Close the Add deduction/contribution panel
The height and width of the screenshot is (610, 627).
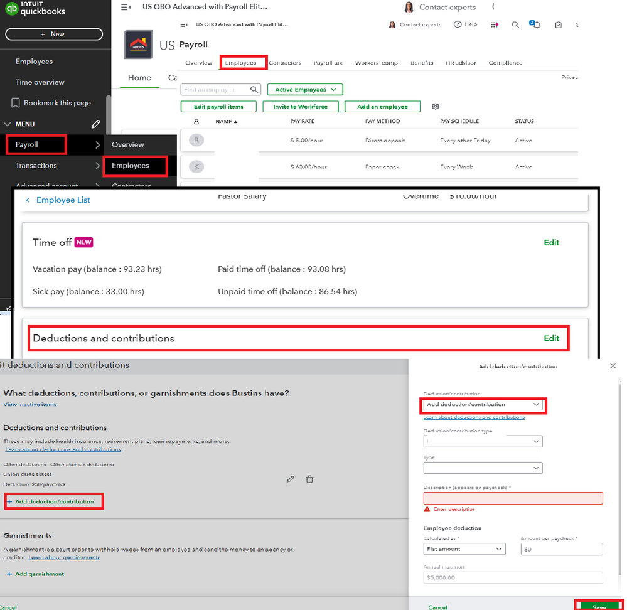613,366
